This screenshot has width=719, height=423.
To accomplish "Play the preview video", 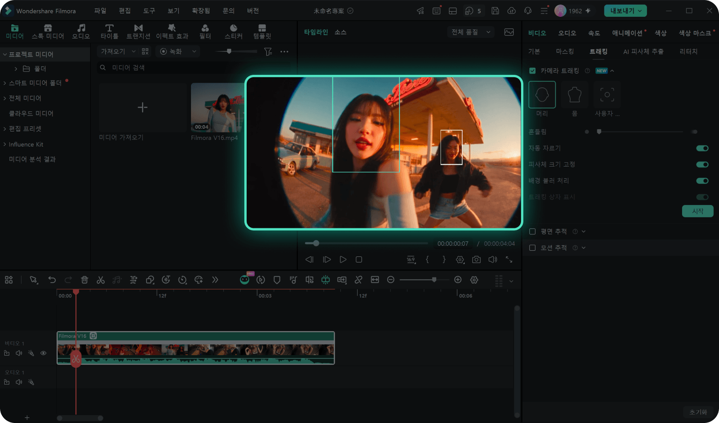I will 343,259.
